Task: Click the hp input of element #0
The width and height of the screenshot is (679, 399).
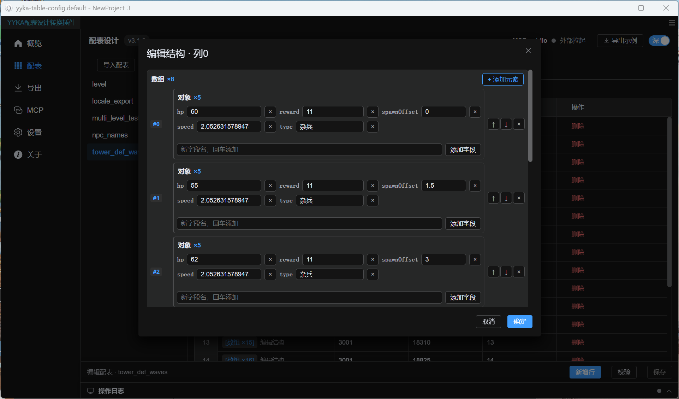Action: click(224, 112)
